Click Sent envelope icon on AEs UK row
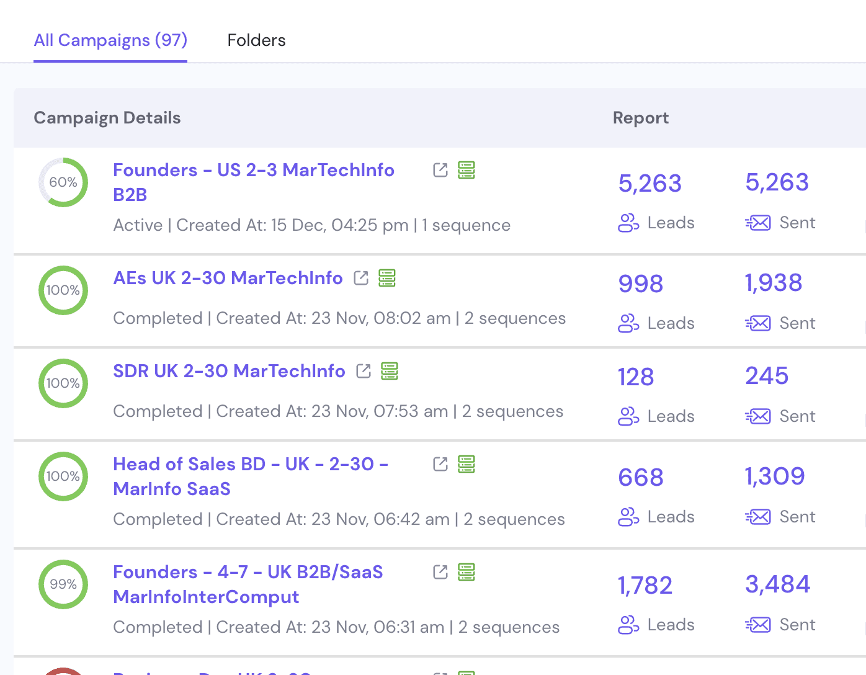The image size is (866, 675). (x=757, y=323)
